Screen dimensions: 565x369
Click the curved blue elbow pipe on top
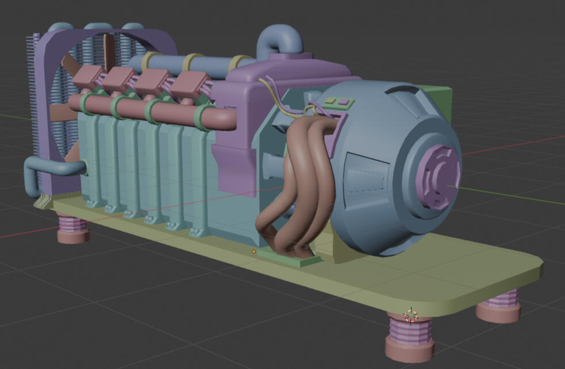coord(280,41)
